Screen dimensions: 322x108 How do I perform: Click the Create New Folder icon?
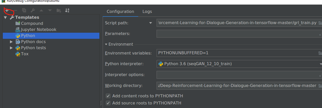pos(59,11)
